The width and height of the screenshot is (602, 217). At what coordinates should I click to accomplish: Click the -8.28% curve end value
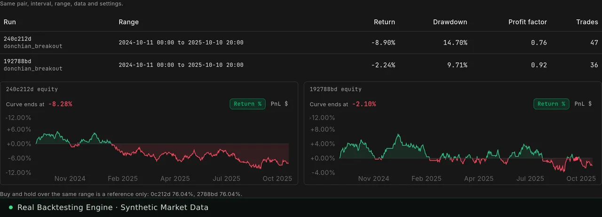(x=60, y=104)
